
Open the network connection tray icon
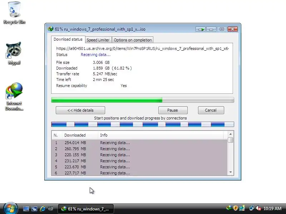(252, 208)
